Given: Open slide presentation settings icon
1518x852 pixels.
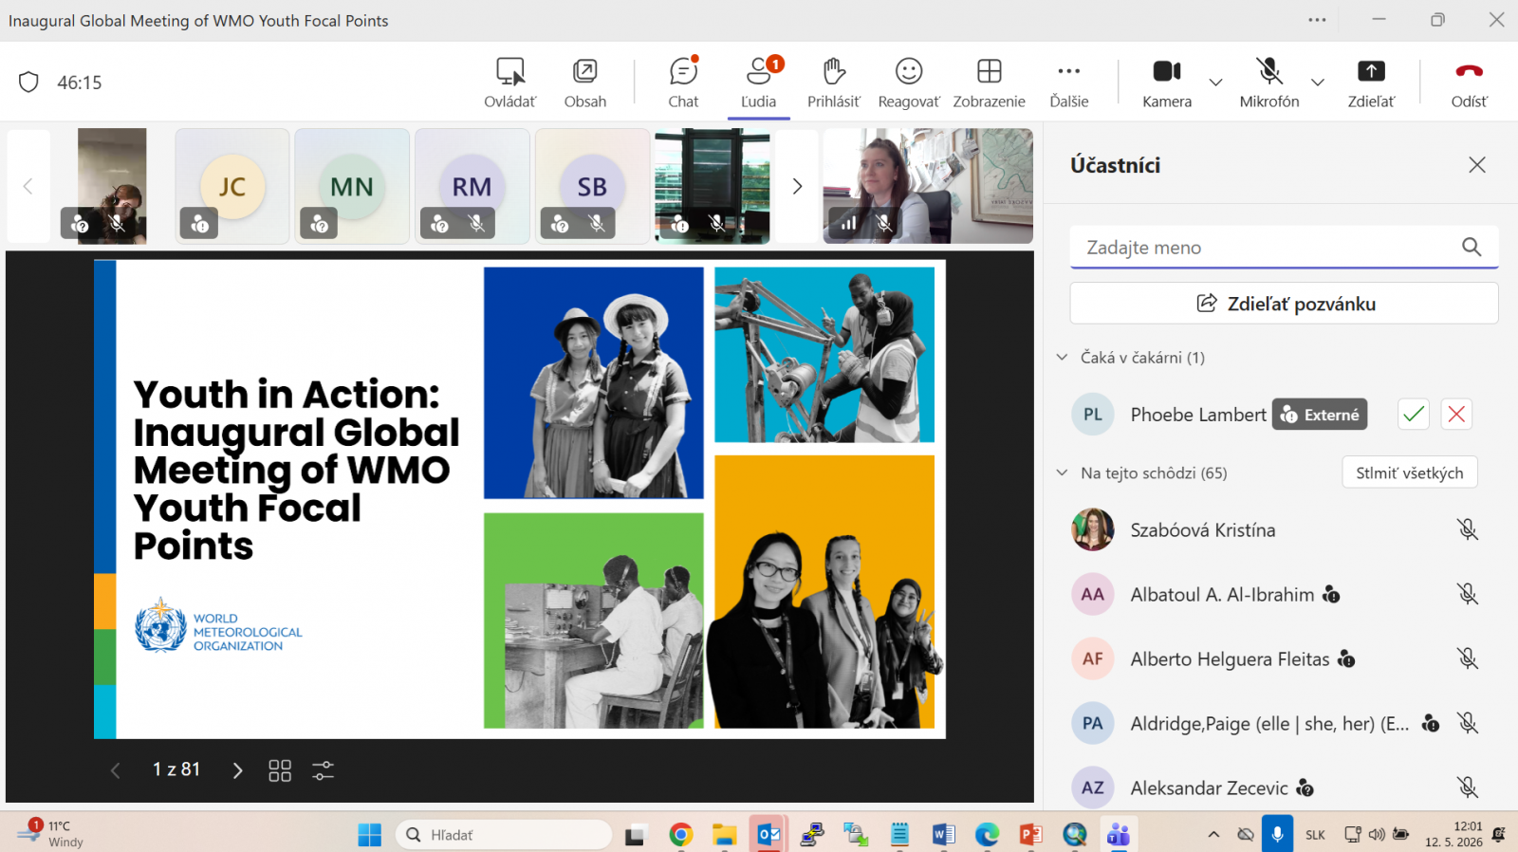Looking at the screenshot, I should 324,770.
